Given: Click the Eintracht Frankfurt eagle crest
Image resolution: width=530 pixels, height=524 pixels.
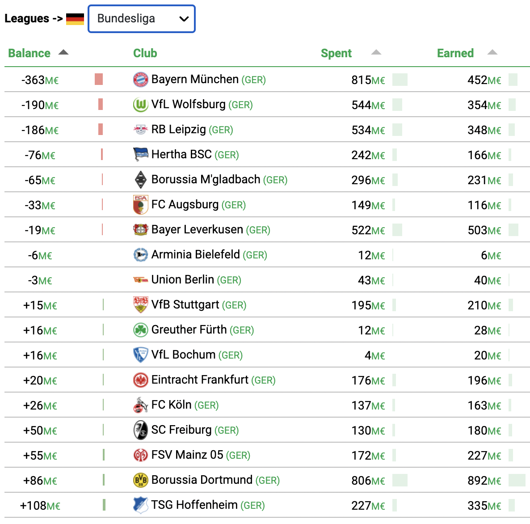Looking at the screenshot, I should pyautogui.click(x=141, y=380).
